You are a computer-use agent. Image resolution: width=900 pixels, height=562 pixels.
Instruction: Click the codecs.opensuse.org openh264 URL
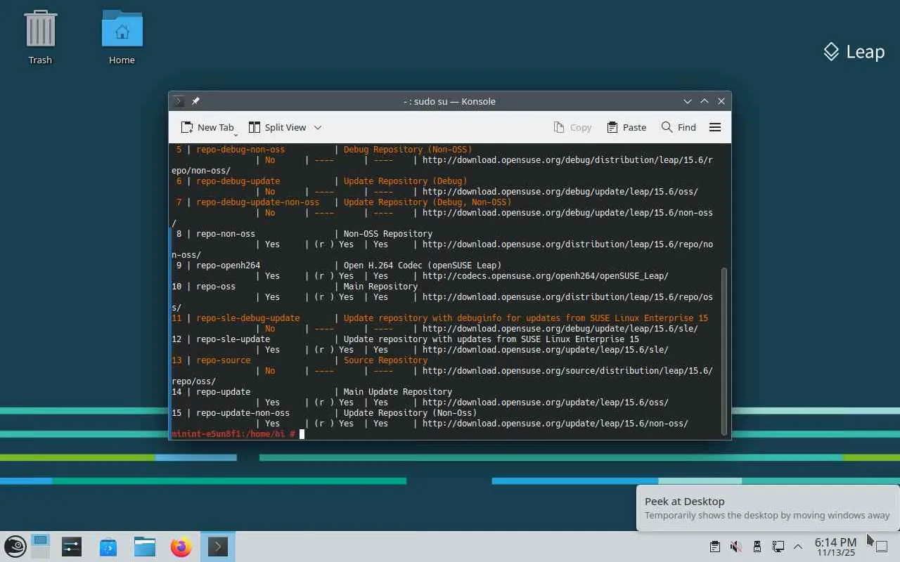546,276
